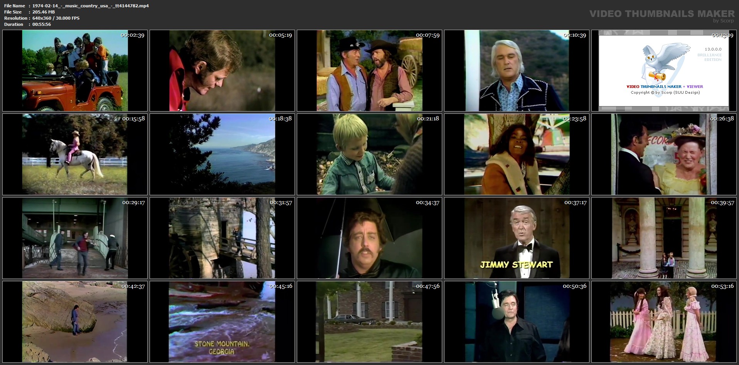Open the red jeep thumbnail at 00:02:39

click(x=75, y=71)
